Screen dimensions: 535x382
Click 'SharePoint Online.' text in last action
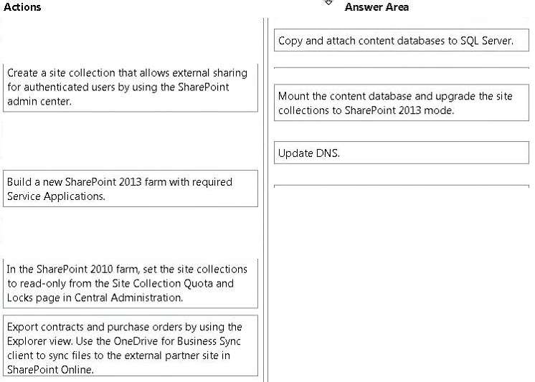click(x=50, y=370)
